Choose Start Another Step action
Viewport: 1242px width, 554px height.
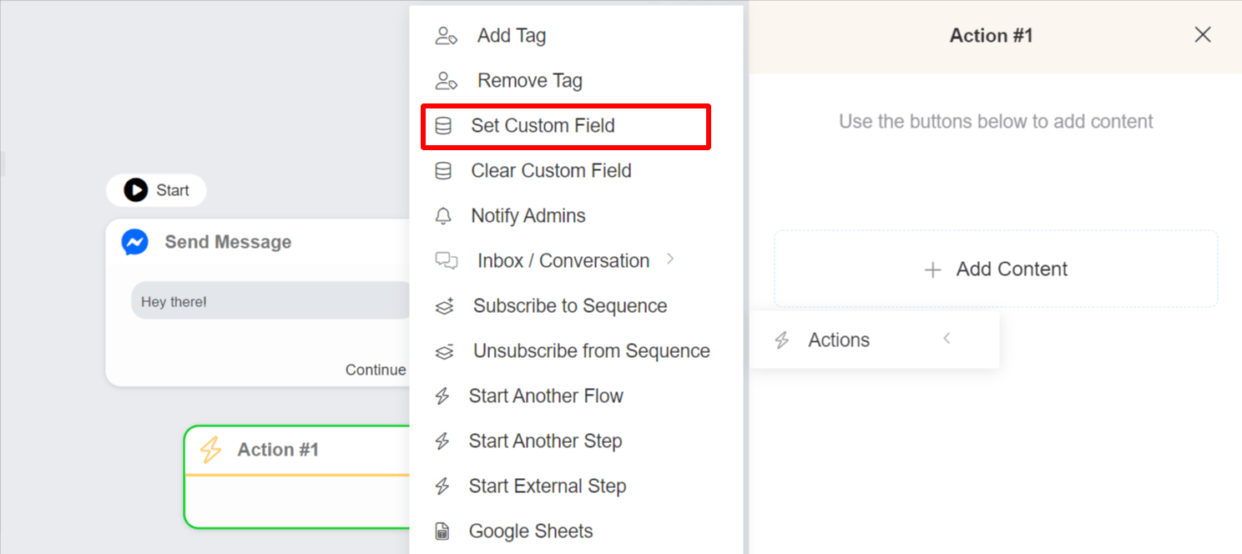pos(545,441)
